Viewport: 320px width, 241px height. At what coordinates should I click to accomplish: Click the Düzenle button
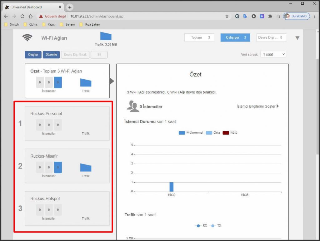point(51,55)
